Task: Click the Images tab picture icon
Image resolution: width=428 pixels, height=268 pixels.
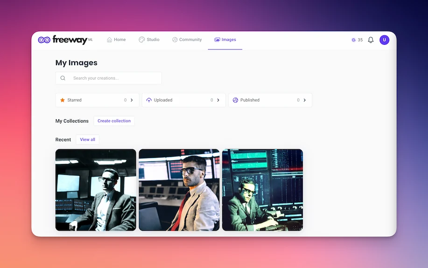Action: click(x=217, y=40)
